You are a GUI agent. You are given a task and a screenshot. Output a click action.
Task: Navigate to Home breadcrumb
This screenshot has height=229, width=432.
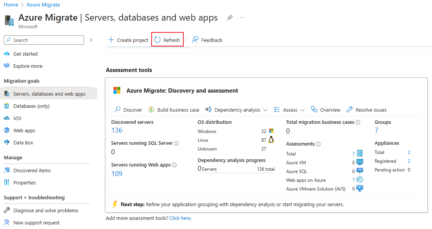11,5
